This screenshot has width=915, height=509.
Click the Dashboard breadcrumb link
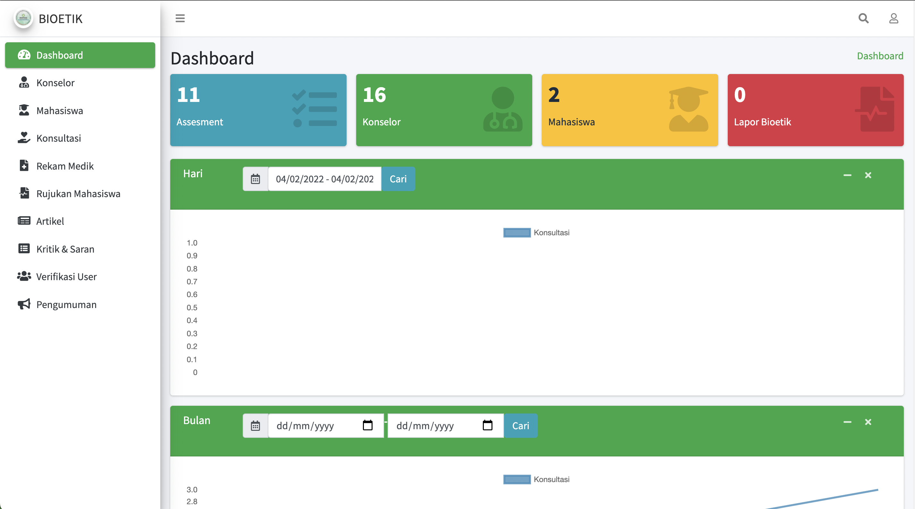880,56
